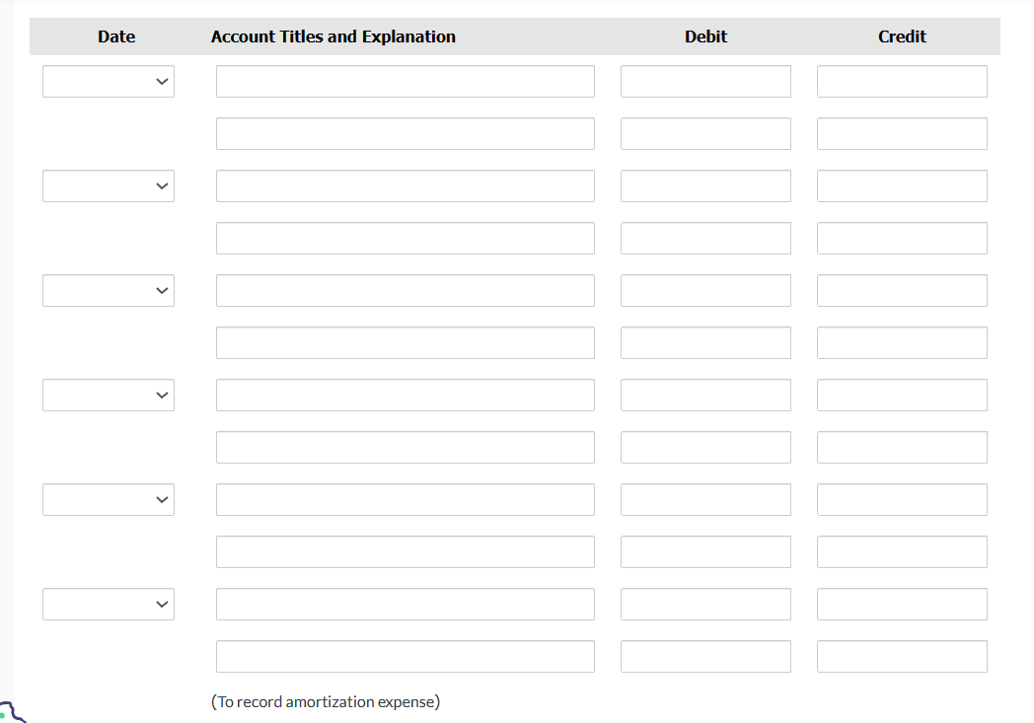Screen dimensions: 1034x723
Task: Click the Account Titles field in row 2
Action: pos(405,134)
